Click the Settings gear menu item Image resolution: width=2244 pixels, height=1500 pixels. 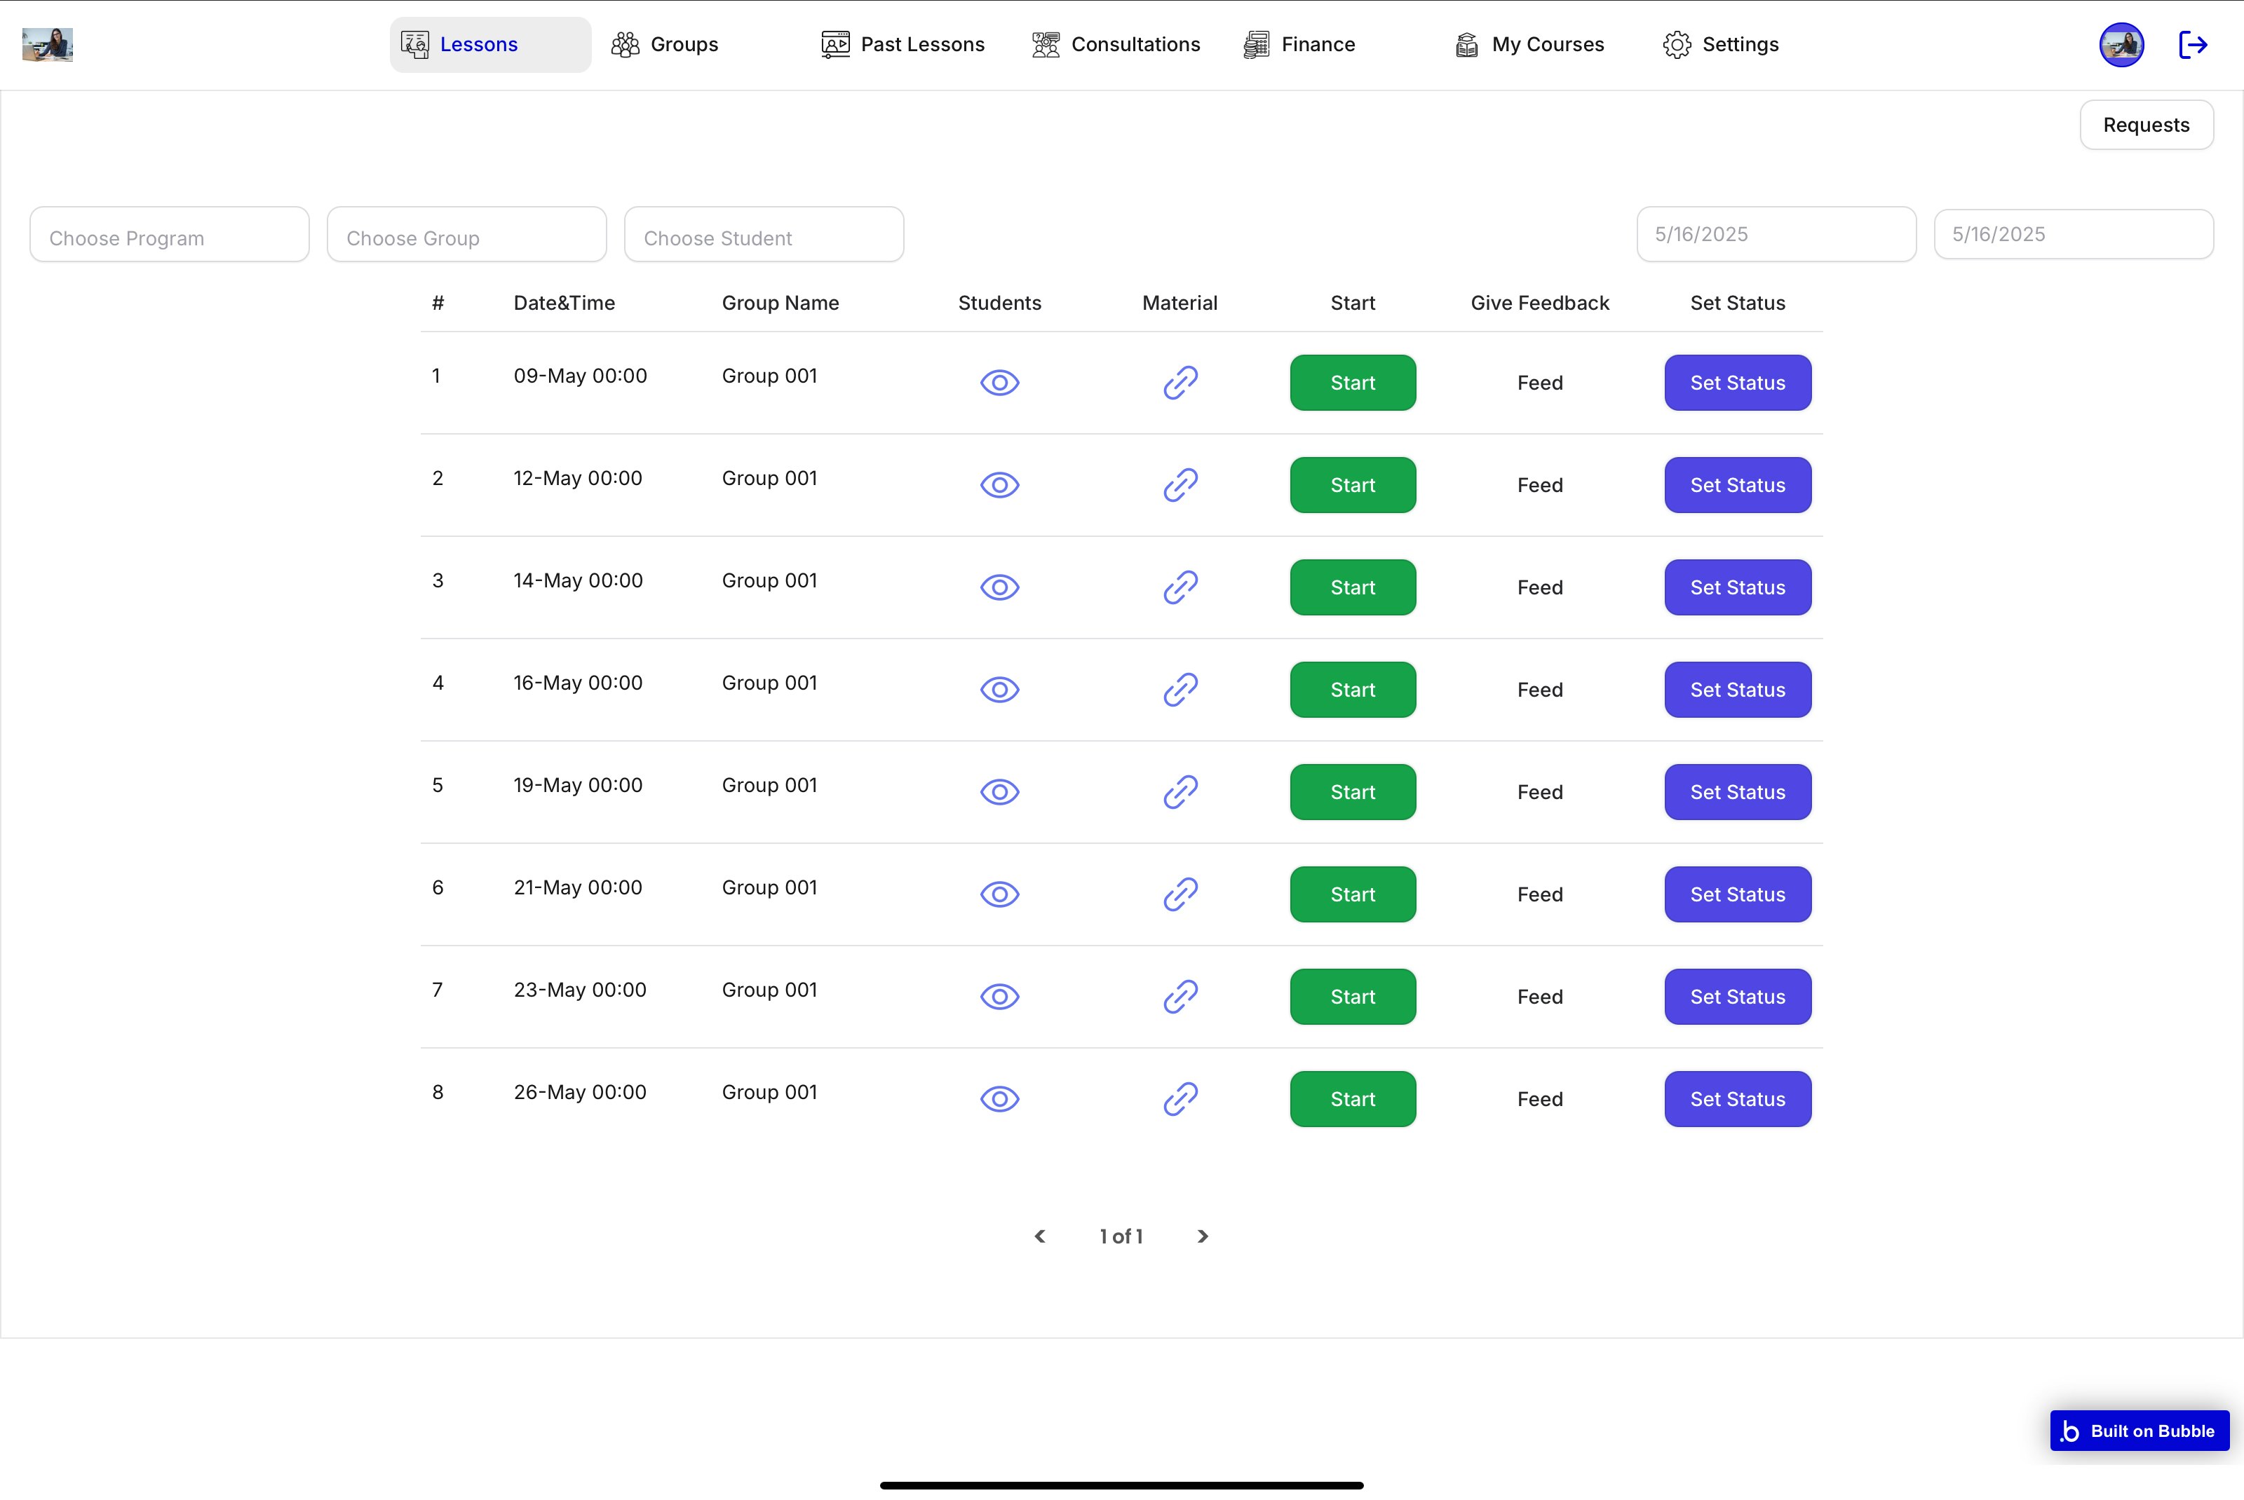coord(1721,44)
